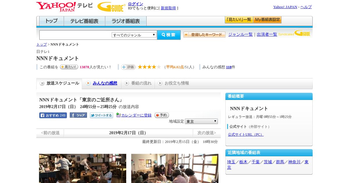Go to 次の放送>
349x183 pixels.
(x=207, y=133)
